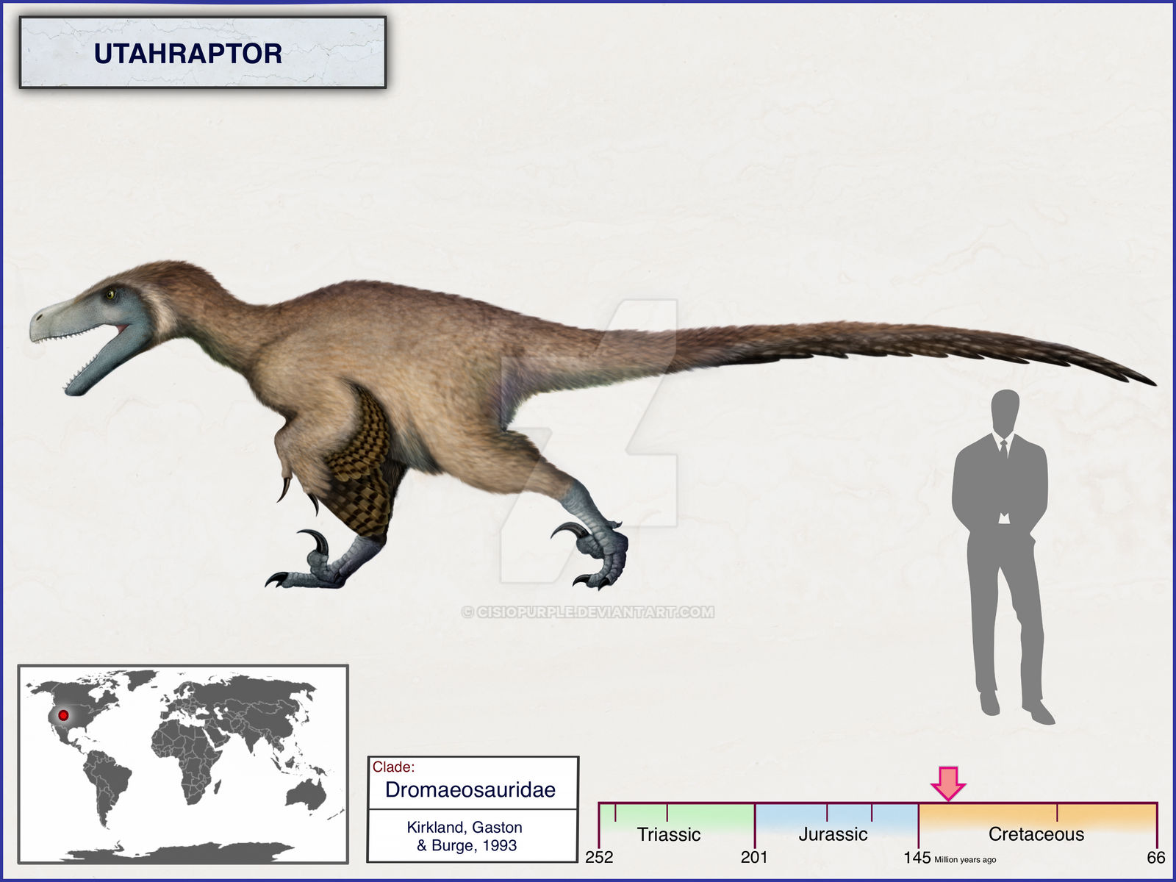Click 'Kirkland, Gaston & Burge, 1993' text
Viewport: 1176px width, 882px height.
[x=465, y=836]
